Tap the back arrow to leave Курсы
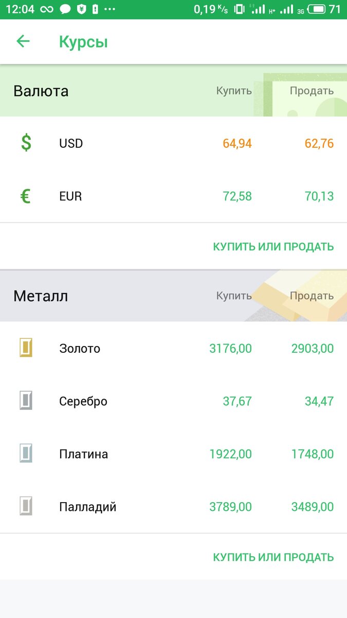Viewport: 347px width, 618px height. click(x=23, y=41)
